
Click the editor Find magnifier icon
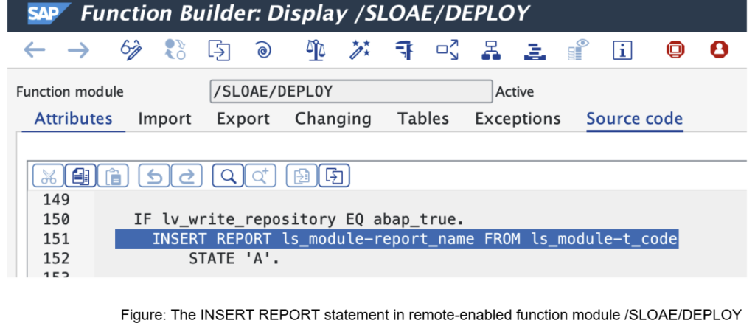click(x=228, y=176)
